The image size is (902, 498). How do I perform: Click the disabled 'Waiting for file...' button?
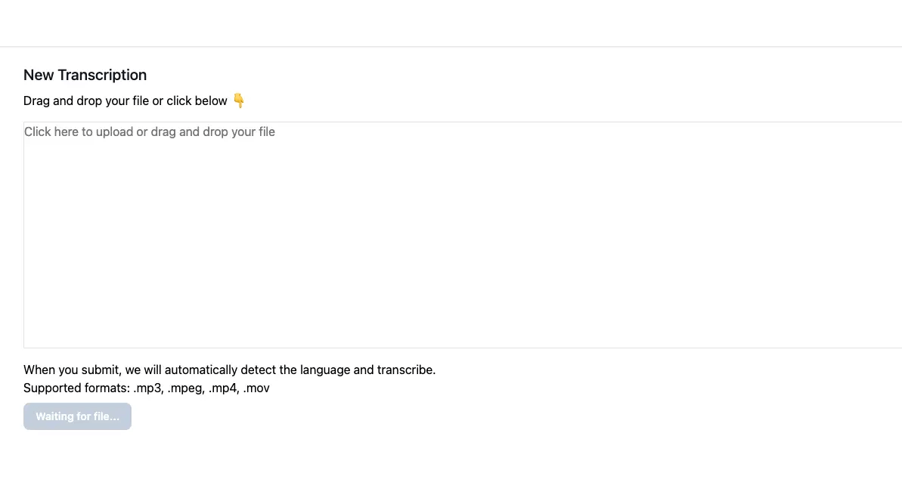[77, 416]
